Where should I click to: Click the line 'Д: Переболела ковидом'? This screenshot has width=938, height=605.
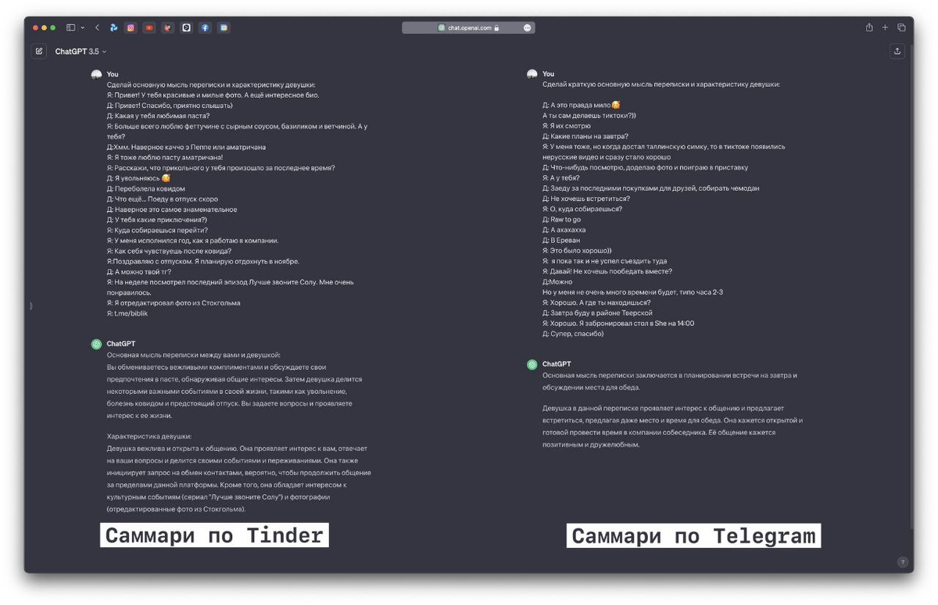[x=146, y=188]
